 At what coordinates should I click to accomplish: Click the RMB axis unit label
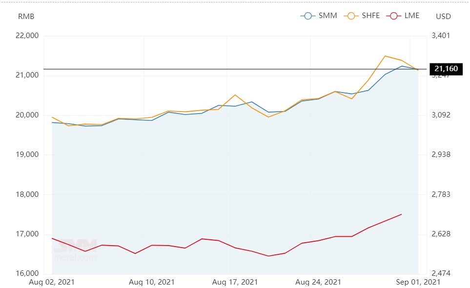coord(26,17)
